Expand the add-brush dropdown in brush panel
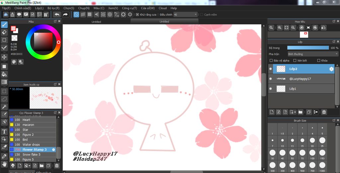The width and height of the screenshot is (340, 173). (30, 166)
